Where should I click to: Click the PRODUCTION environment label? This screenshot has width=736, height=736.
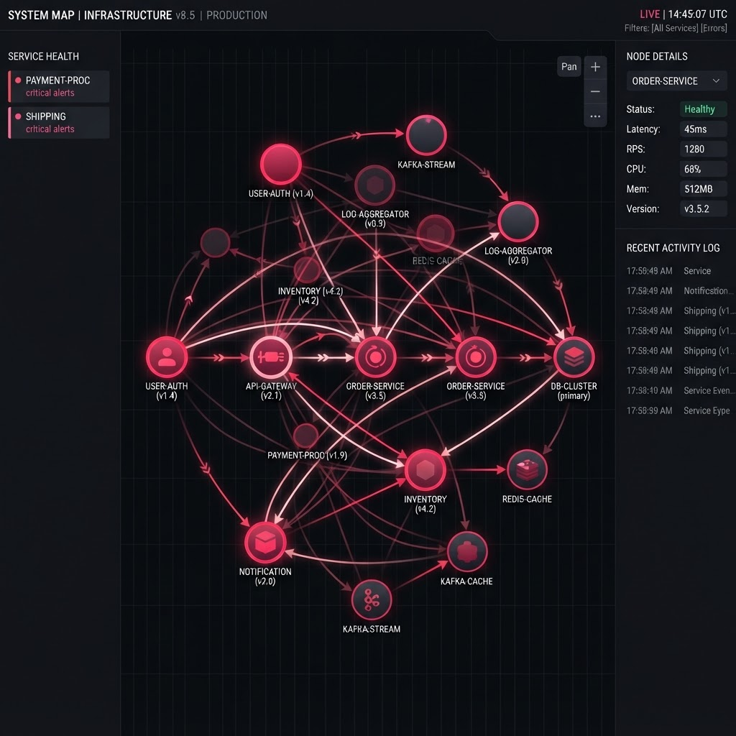point(236,16)
